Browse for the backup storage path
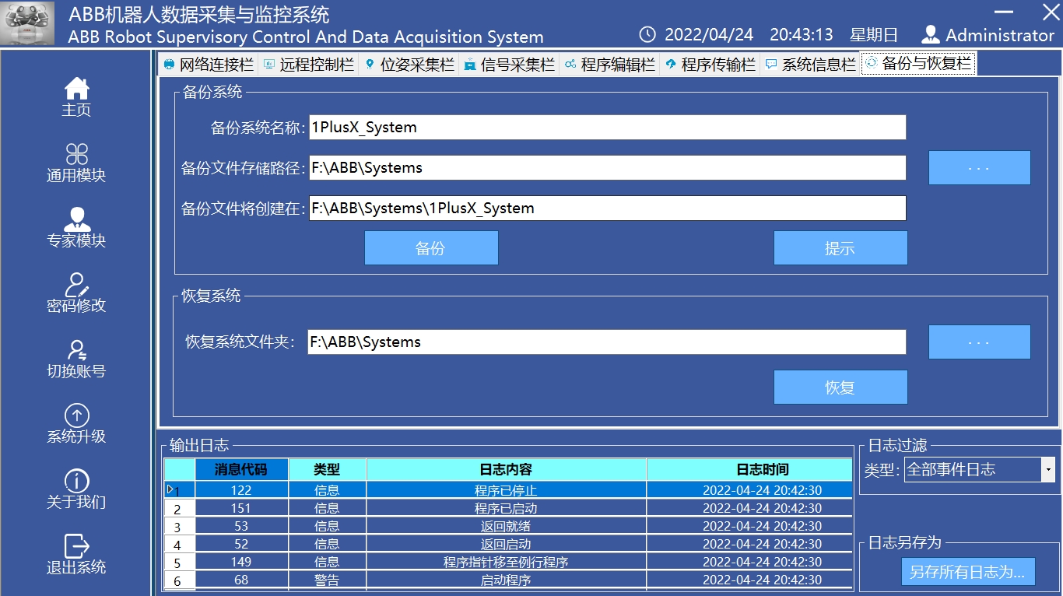 979,168
